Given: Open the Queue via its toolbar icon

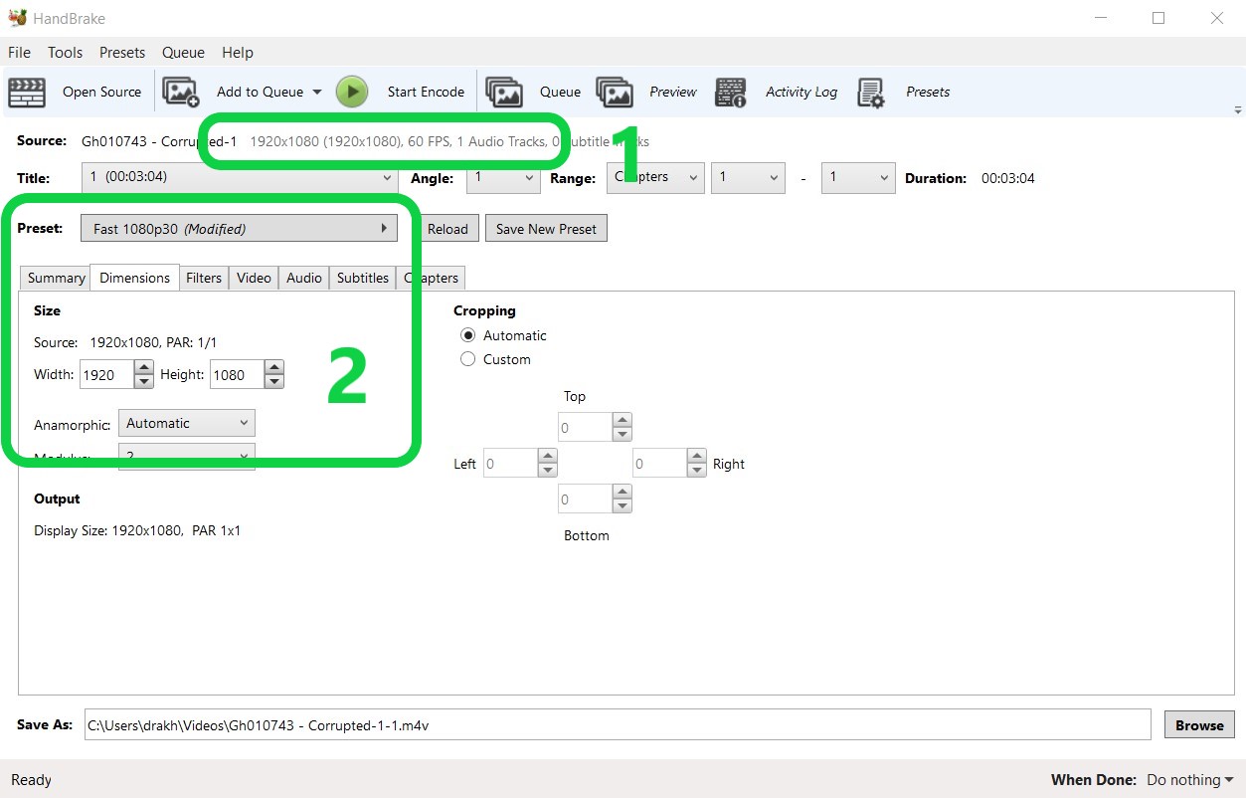Looking at the screenshot, I should click(x=504, y=92).
